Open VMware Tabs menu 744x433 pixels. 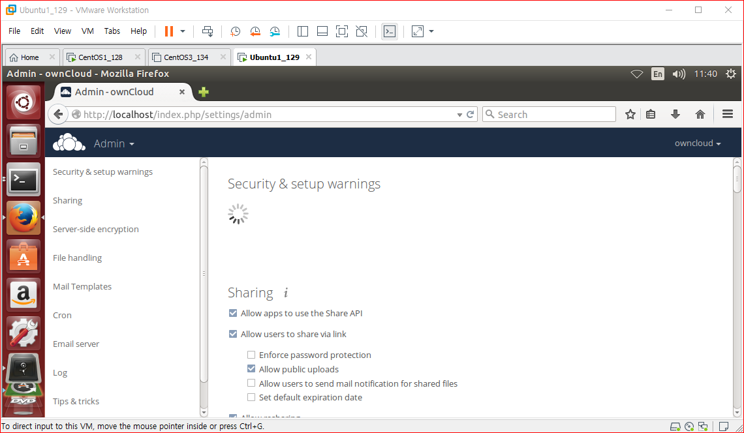click(x=112, y=31)
